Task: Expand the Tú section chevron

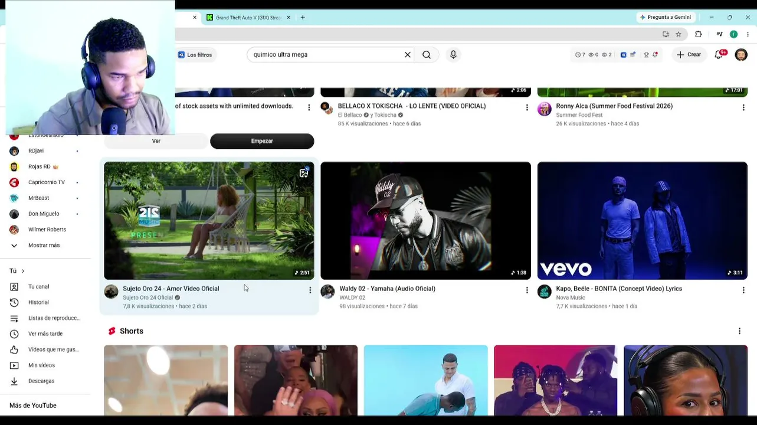Action: [x=23, y=271]
